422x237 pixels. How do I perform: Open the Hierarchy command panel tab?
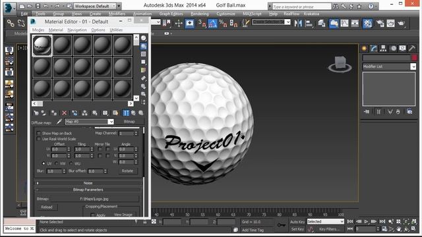click(383, 48)
